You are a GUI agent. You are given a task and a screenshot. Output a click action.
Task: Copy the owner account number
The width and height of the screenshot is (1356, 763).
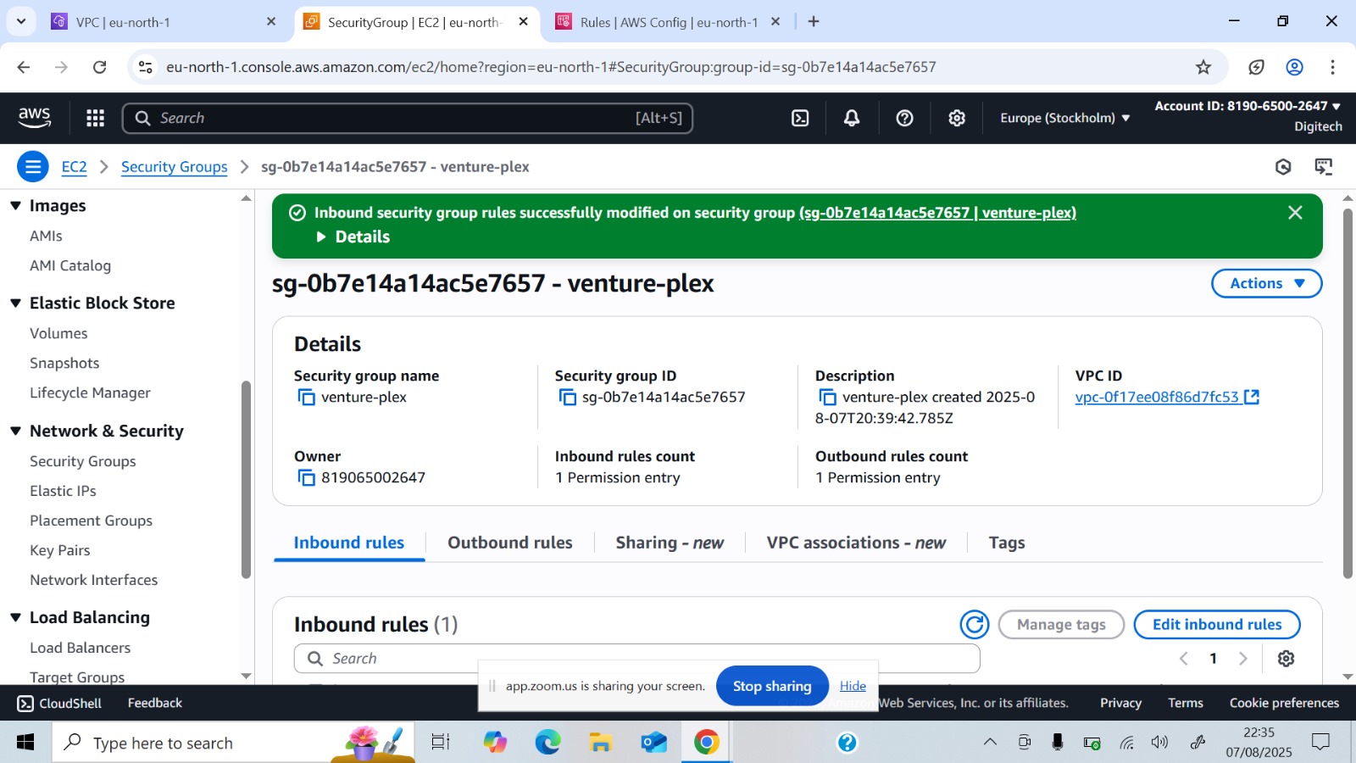[306, 478]
